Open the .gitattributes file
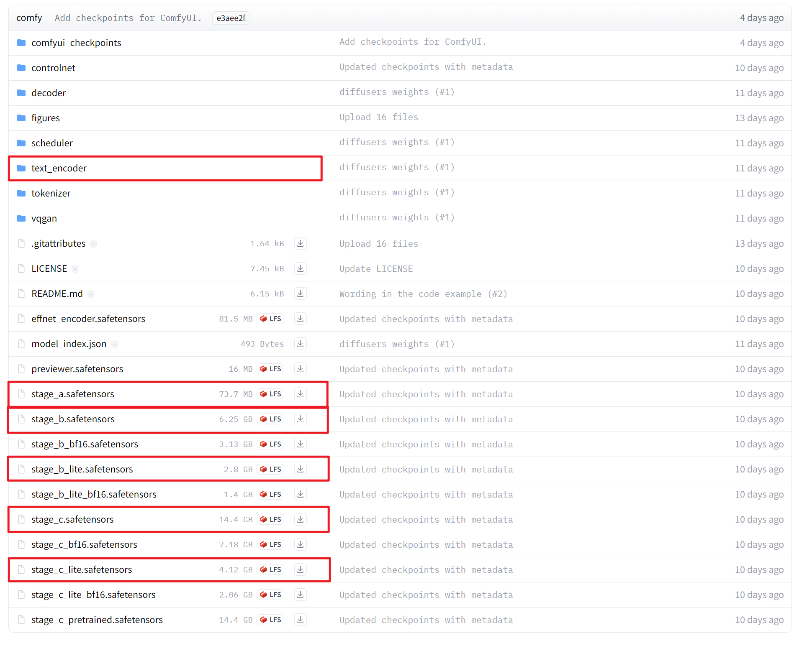 (58, 243)
